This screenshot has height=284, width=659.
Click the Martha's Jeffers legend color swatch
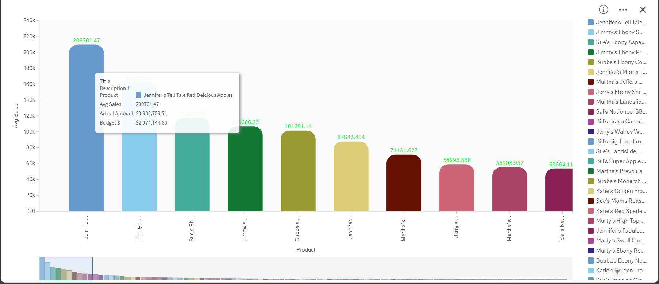point(591,82)
